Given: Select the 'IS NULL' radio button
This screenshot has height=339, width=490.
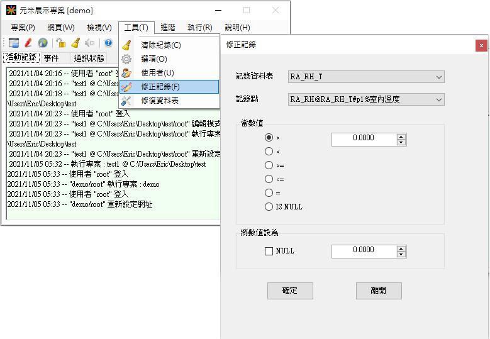Looking at the screenshot, I should (269, 206).
